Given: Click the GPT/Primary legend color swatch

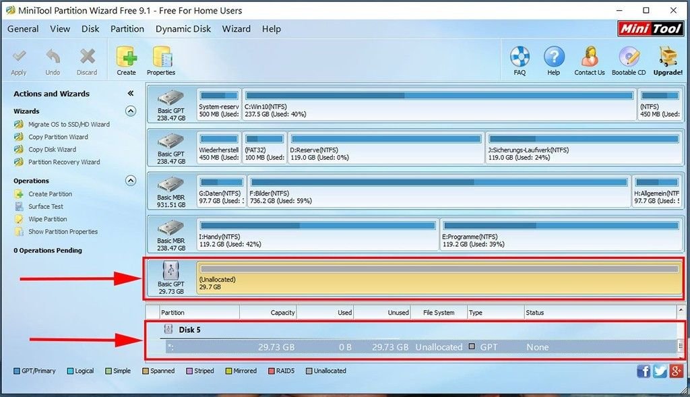Looking at the screenshot, I should (x=17, y=371).
